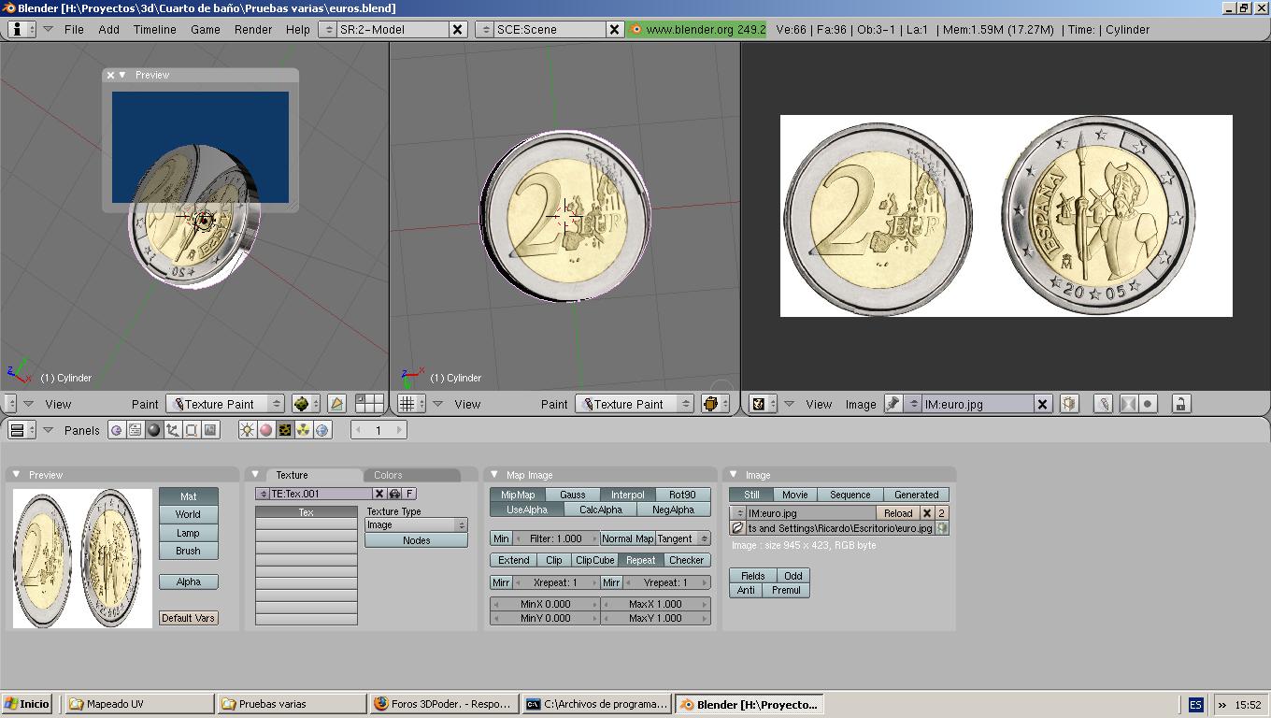
Task: Open the Script context panels icon
Action: [x=136, y=430]
